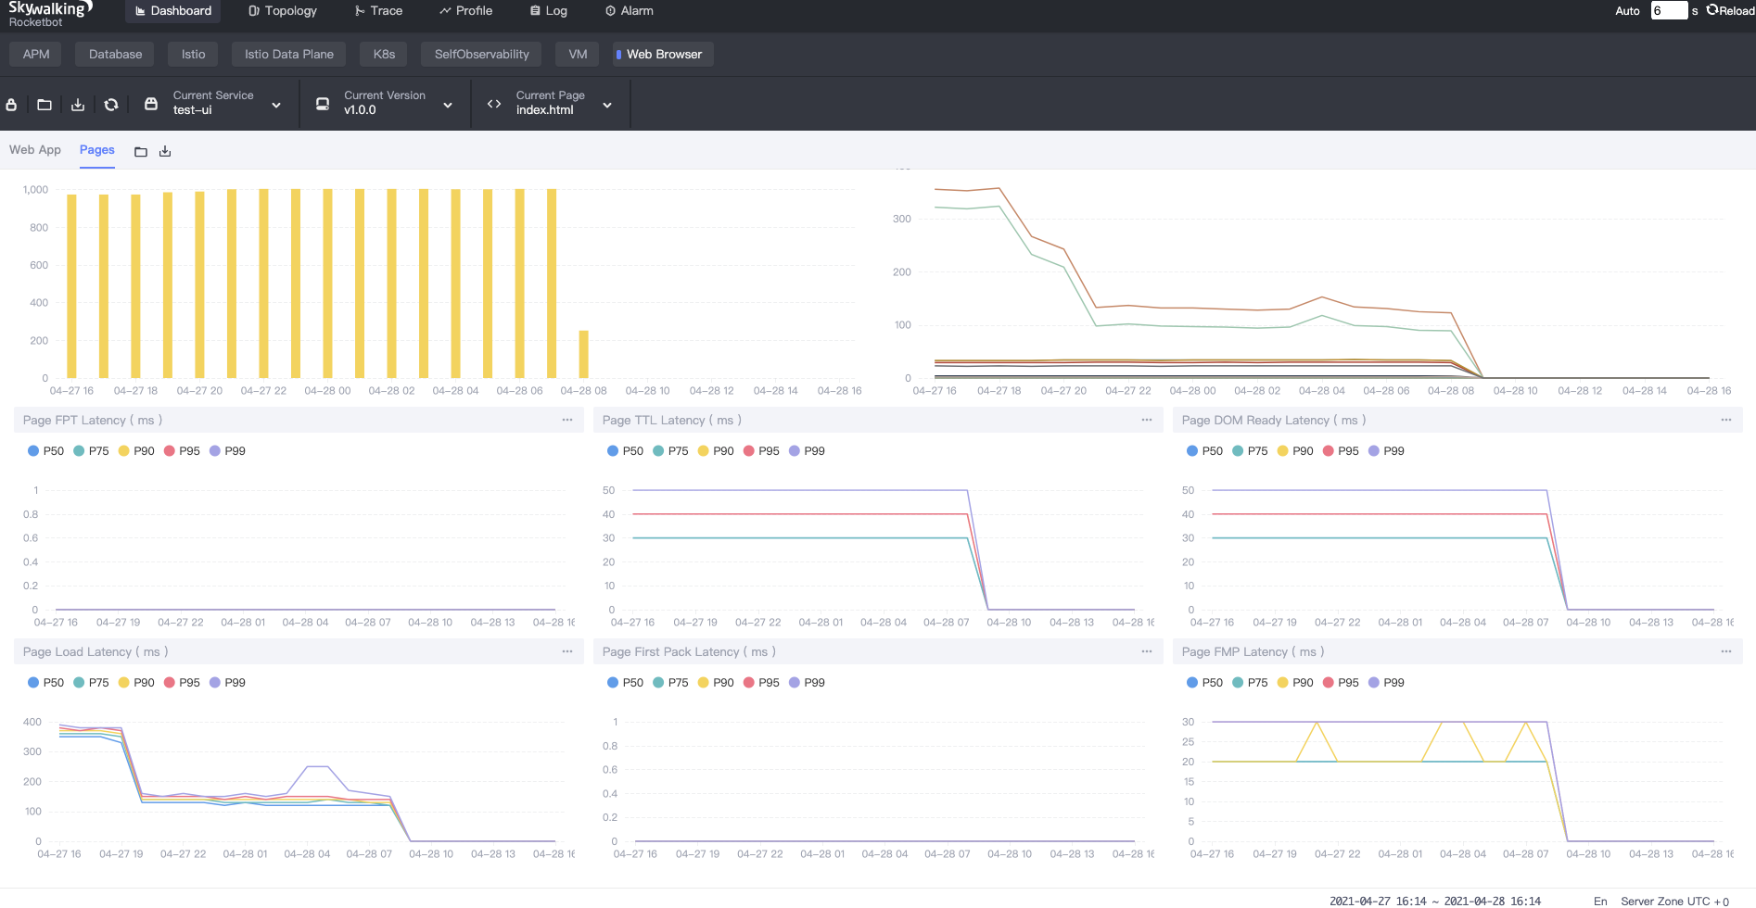
Task: Click the Page FMP Latency chart title
Action: pos(1253,652)
